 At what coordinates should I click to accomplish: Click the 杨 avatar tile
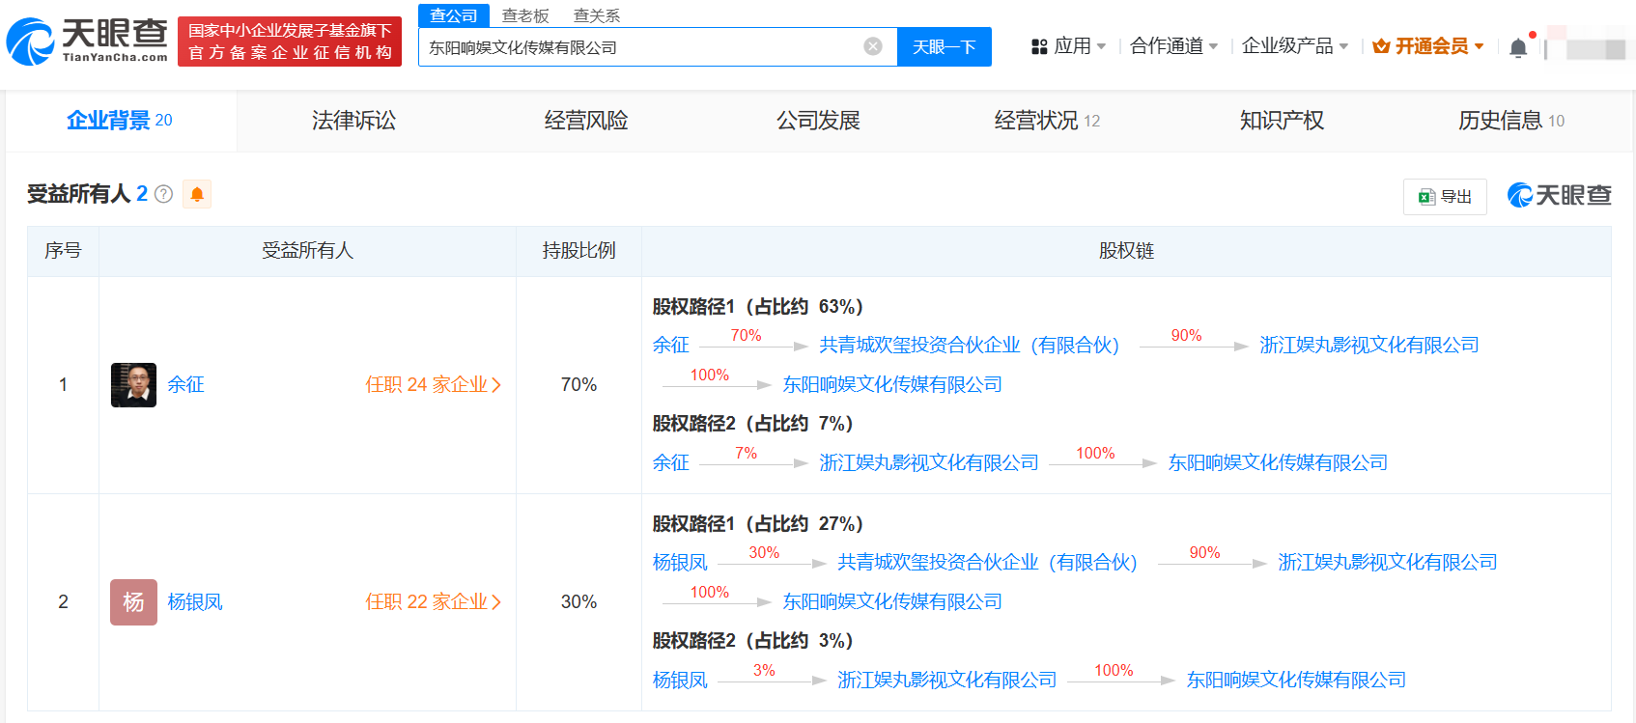133,601
